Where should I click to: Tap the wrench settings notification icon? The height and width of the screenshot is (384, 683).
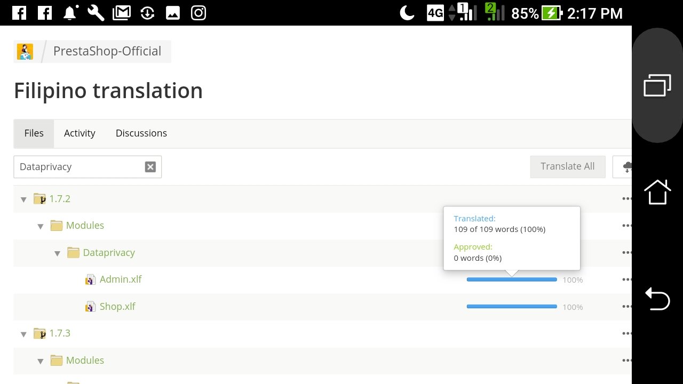(96, 13)
